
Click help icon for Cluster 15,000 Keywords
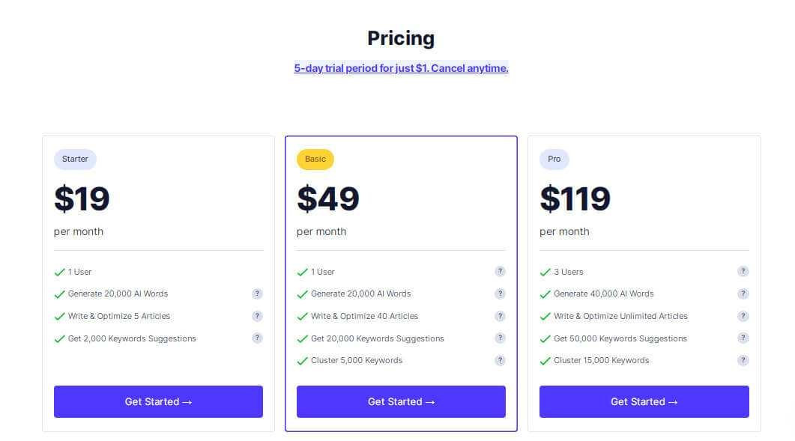pos(743,360)
